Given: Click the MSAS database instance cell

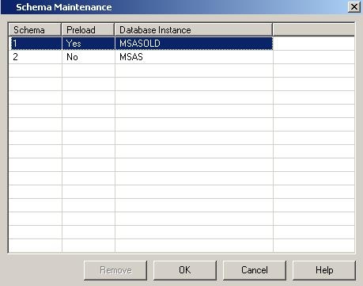Looking at the screenshot, I should coord(194,57).
